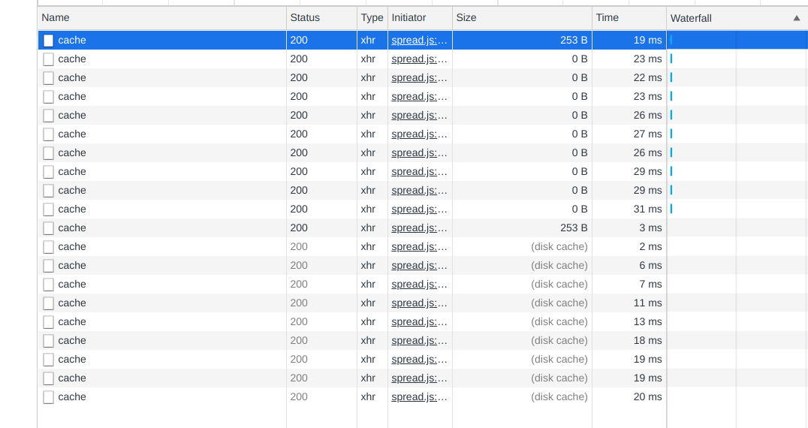
Task: Click file icon of the 27 ms request
Action: click(49, 134)
